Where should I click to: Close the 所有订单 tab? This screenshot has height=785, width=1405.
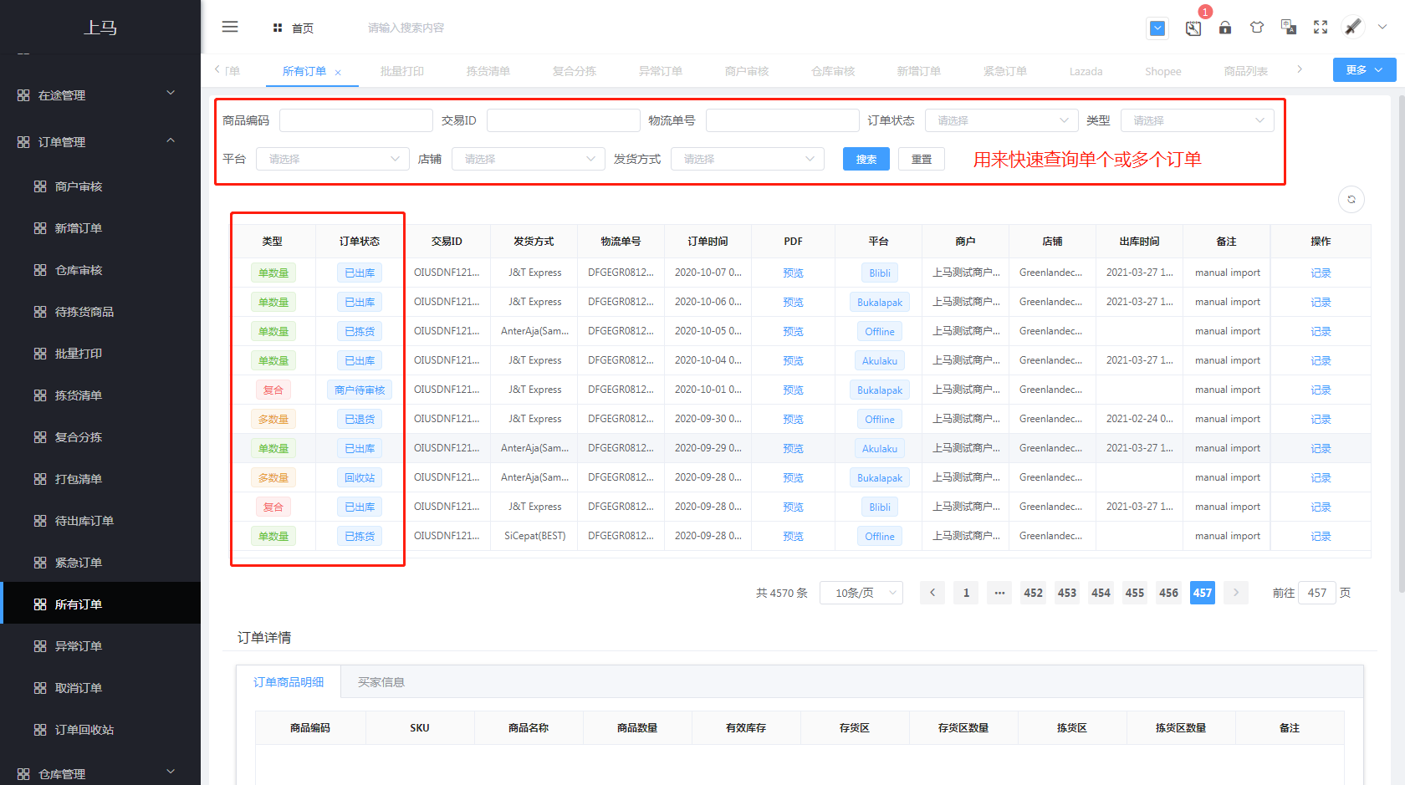coord(338,73)
